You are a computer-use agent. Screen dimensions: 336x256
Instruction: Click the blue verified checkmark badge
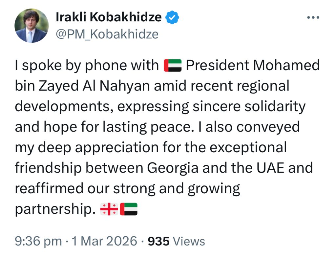pyautogui.click(x=172, y=17)
